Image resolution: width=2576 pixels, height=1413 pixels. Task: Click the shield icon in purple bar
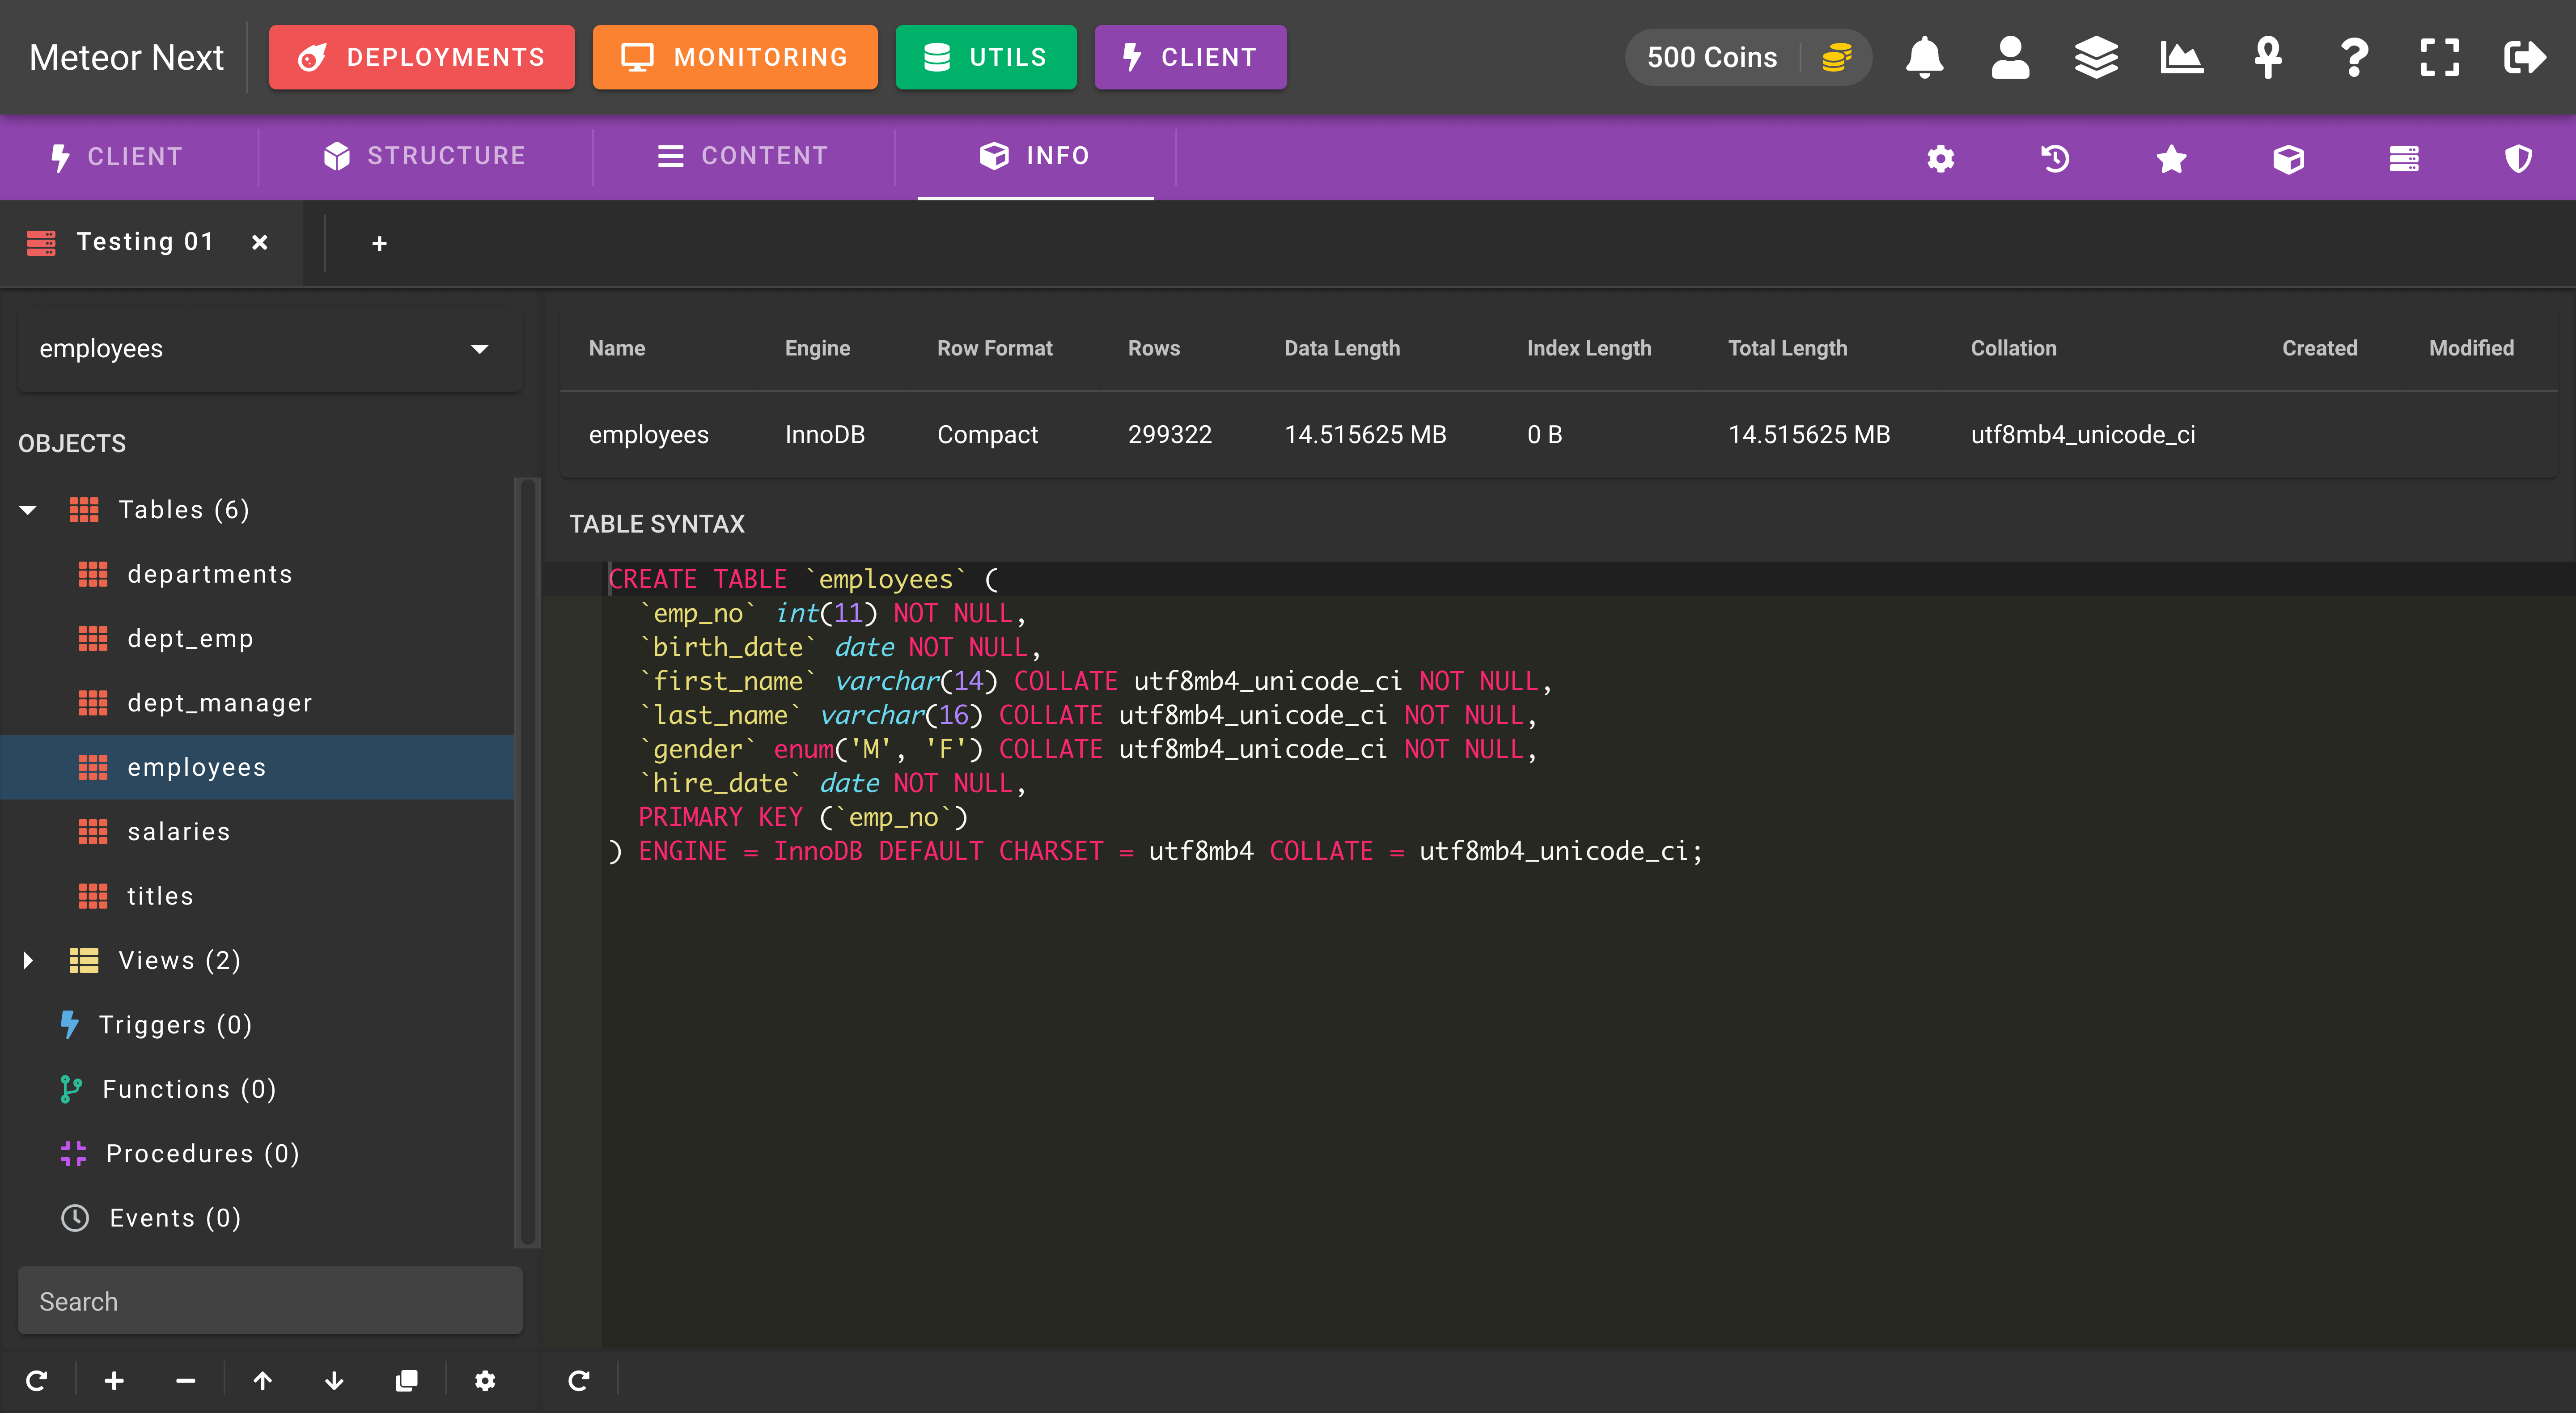point(2518,158)
